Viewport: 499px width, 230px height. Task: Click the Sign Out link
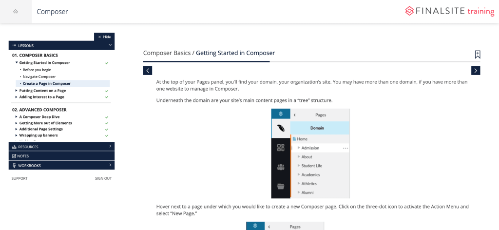tap(103, 178)
